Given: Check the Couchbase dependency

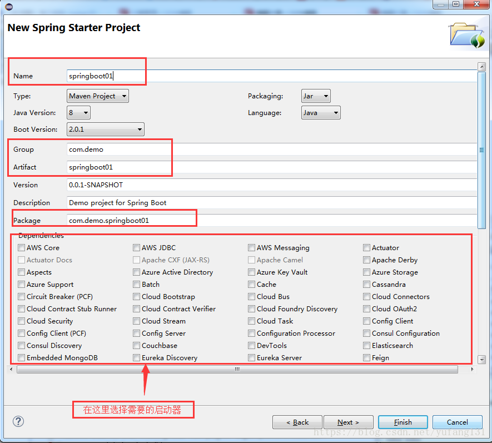Looking at the screenshot, I should 137,345.
